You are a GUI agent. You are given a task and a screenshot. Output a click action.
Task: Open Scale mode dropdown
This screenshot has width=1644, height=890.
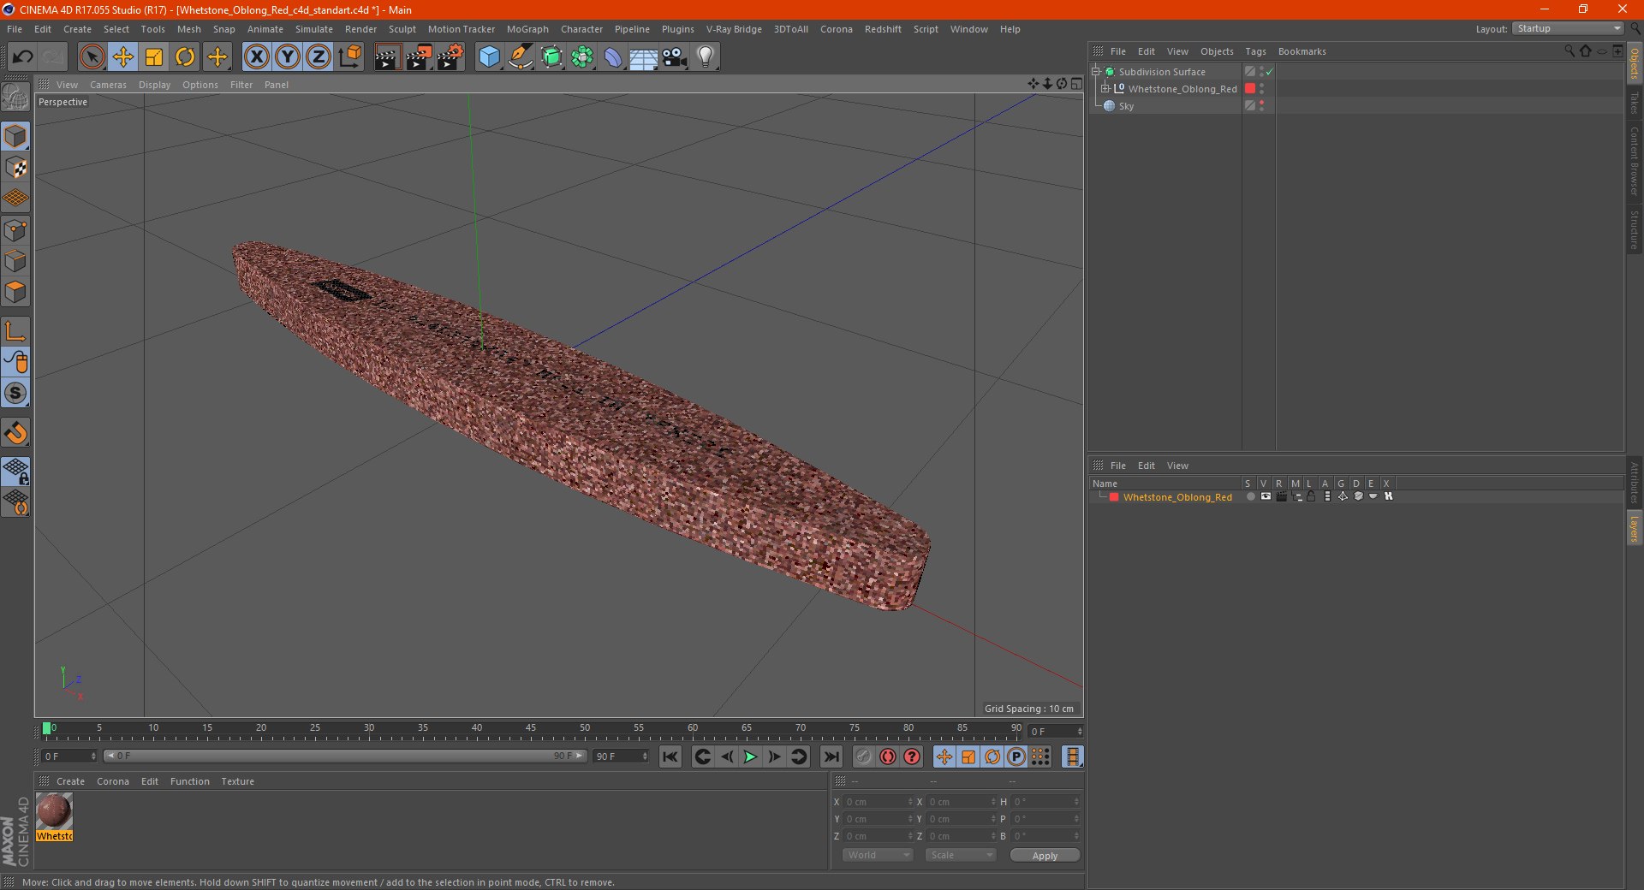pyautogui.click(x=961, y=855)
